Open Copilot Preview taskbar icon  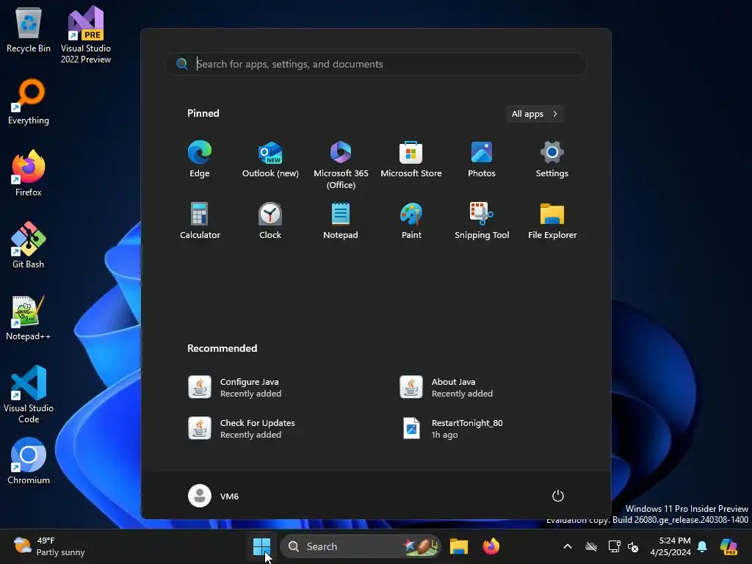coord(729,546)
